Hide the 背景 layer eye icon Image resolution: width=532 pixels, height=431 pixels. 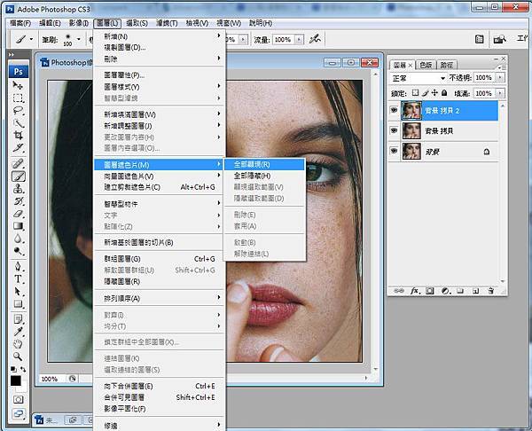[x=394, y=151]
